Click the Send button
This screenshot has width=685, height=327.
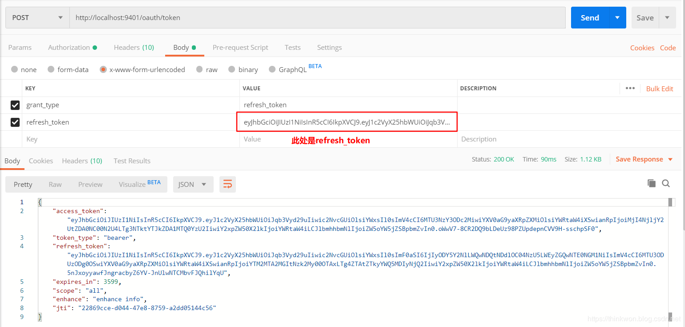[589, 17]
